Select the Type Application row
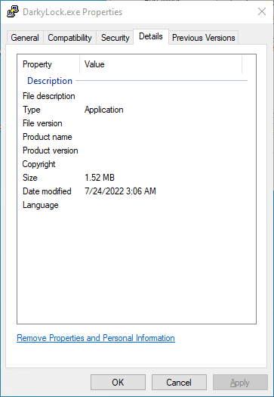 tap(137, 110)
